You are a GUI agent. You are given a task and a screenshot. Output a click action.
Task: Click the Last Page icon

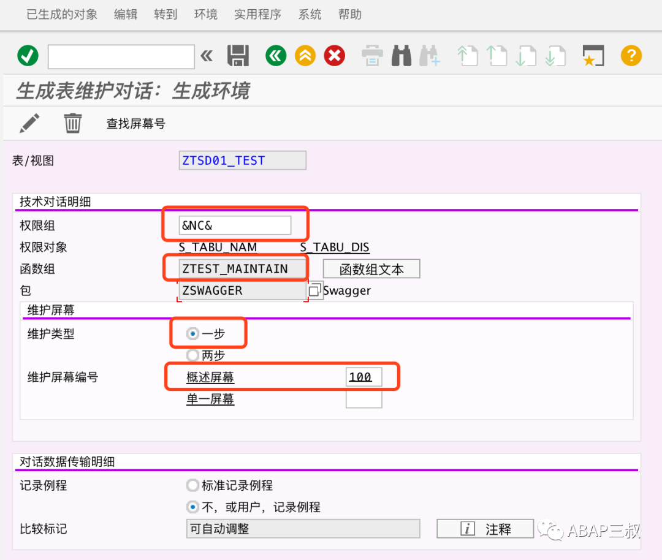coord(555,56)
